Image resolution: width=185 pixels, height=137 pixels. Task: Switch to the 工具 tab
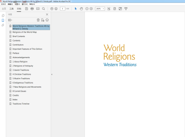pyautogui.click(x=12, y=9)
